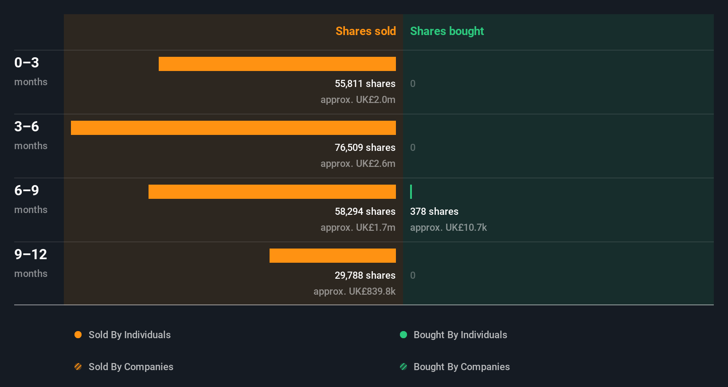Screen dimensions: 728x387
Task: Click the approx. UK£10.7k amount
Action: 448,227
